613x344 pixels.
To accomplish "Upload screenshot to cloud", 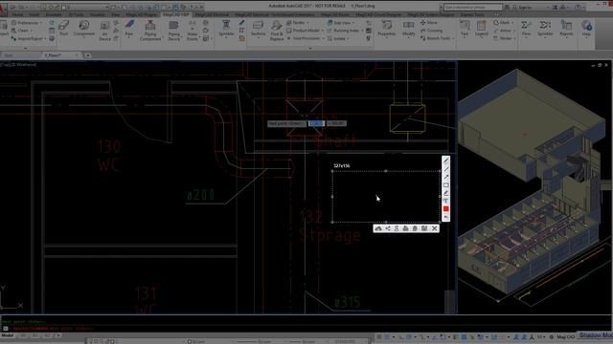I will tap(378, 228).
